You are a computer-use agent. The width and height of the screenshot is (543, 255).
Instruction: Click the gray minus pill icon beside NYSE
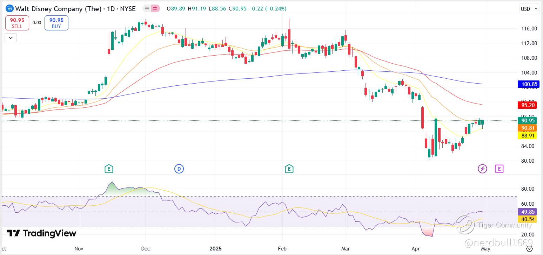tap(147, 8)
